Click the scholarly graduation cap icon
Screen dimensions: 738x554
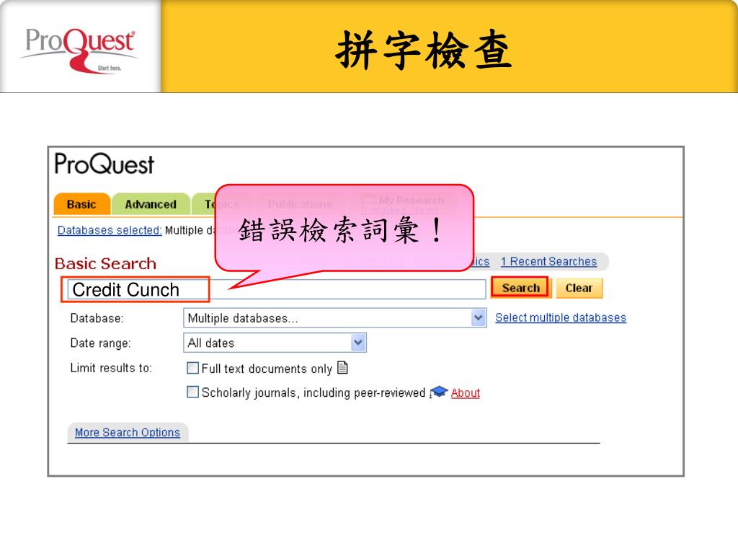[x=439, y=392]
